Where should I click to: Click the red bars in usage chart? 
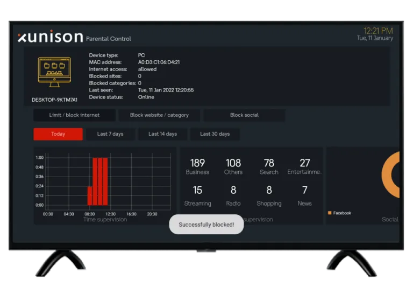tap(97, 181)
